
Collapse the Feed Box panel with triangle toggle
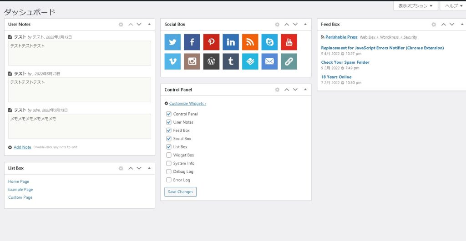(462, 25)
